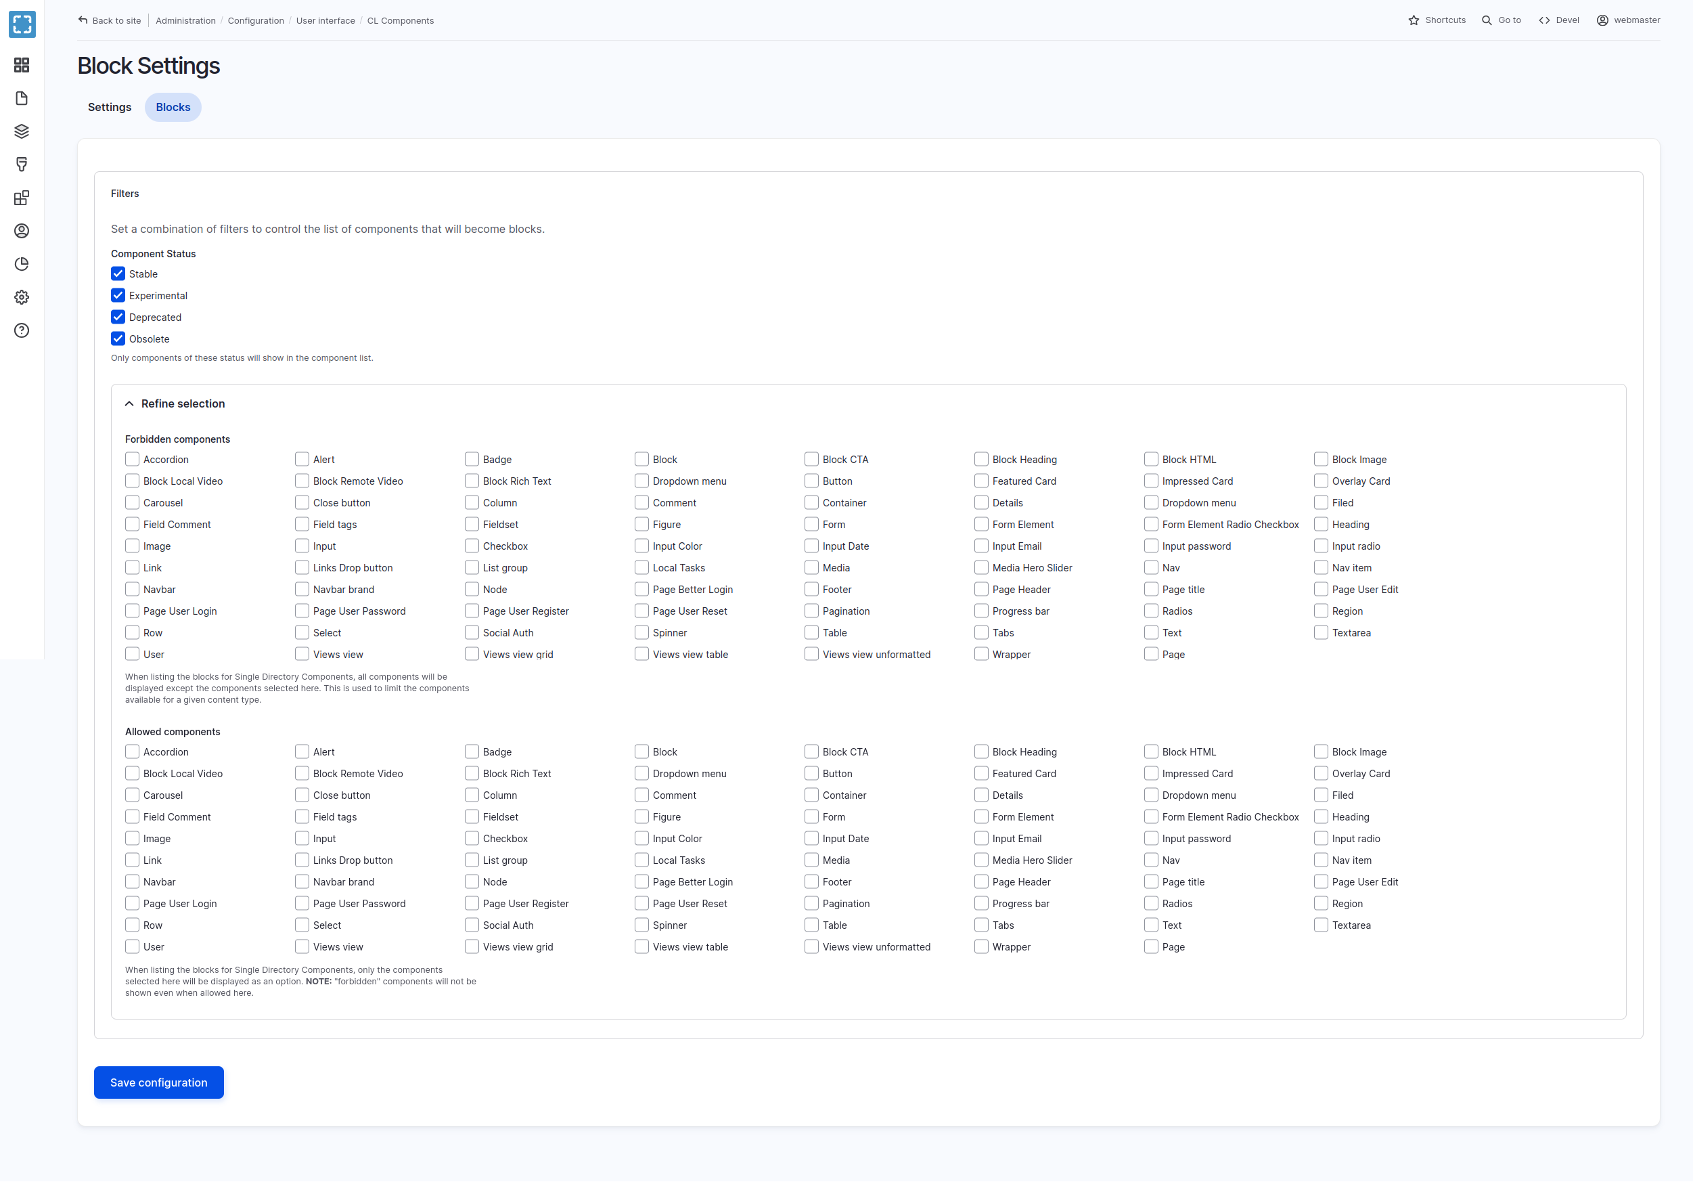Open the webmaster user menu
Image resolution: width=1693 pixels, height=1182 pixels.
1628,20
